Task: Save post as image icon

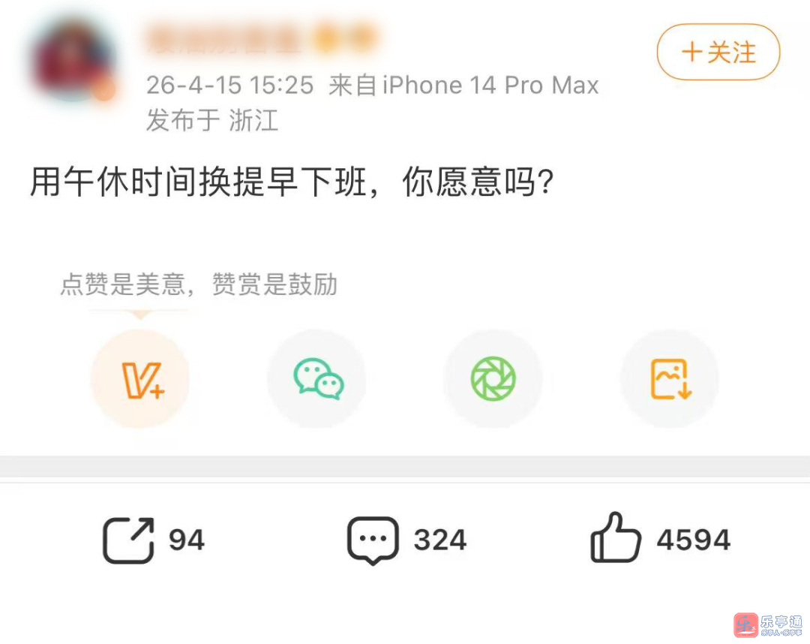Action: pos(670,379)
